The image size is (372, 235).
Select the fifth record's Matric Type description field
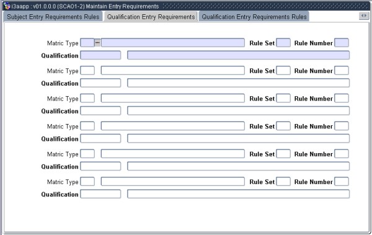(173, 154)
